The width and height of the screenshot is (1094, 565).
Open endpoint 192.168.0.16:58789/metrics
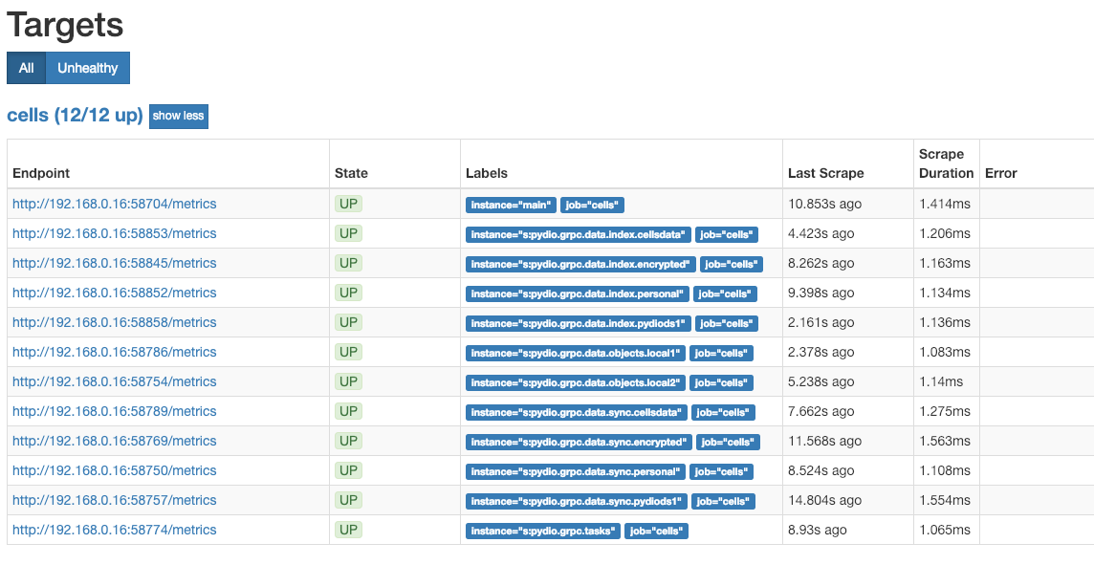coord(115,411)
